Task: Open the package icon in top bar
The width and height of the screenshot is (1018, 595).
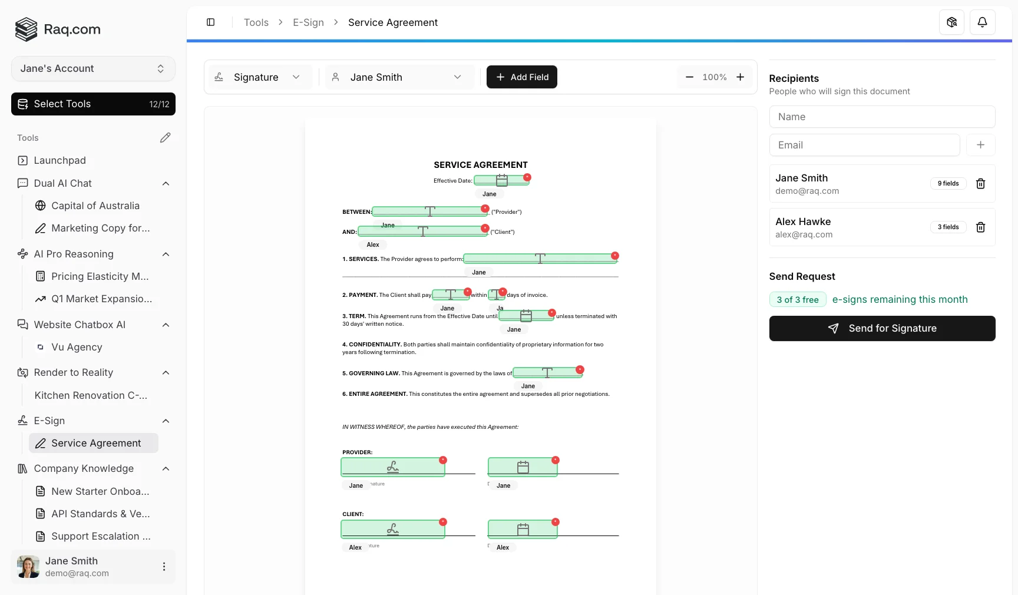Action: (x=951, y=22)
